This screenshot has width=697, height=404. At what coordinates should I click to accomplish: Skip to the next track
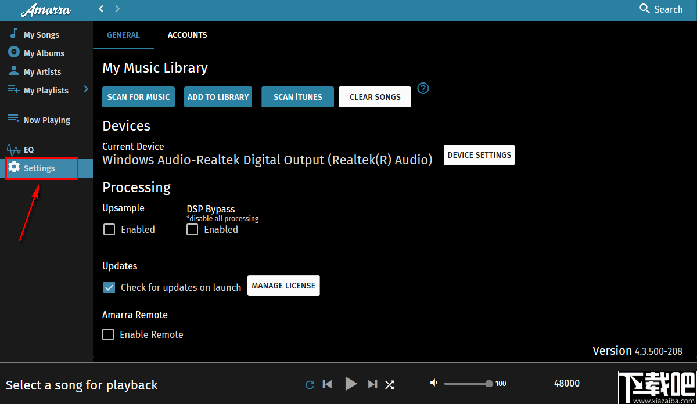[x=372, y=384]
